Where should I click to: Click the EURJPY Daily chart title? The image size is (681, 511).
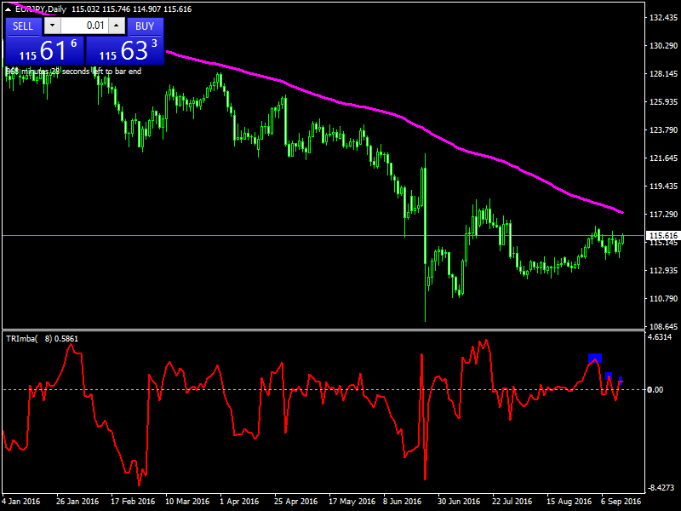pos(41,9)
